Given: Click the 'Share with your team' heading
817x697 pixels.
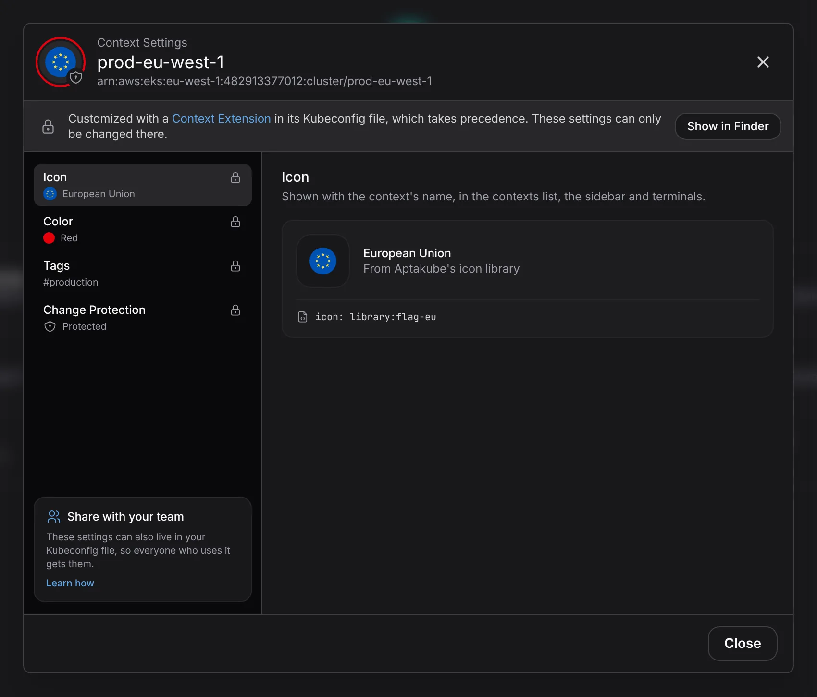Looking at the screenshot, I should click(125, 517).
